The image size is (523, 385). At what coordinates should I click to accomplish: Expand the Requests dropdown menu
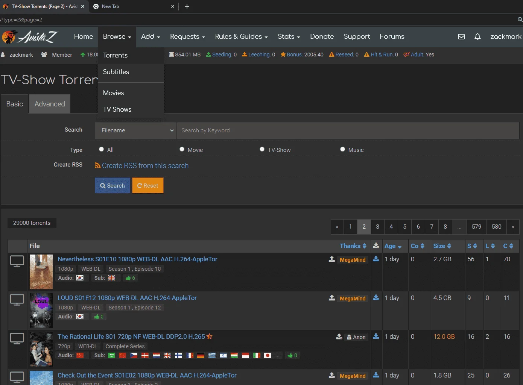click(187, 36)
